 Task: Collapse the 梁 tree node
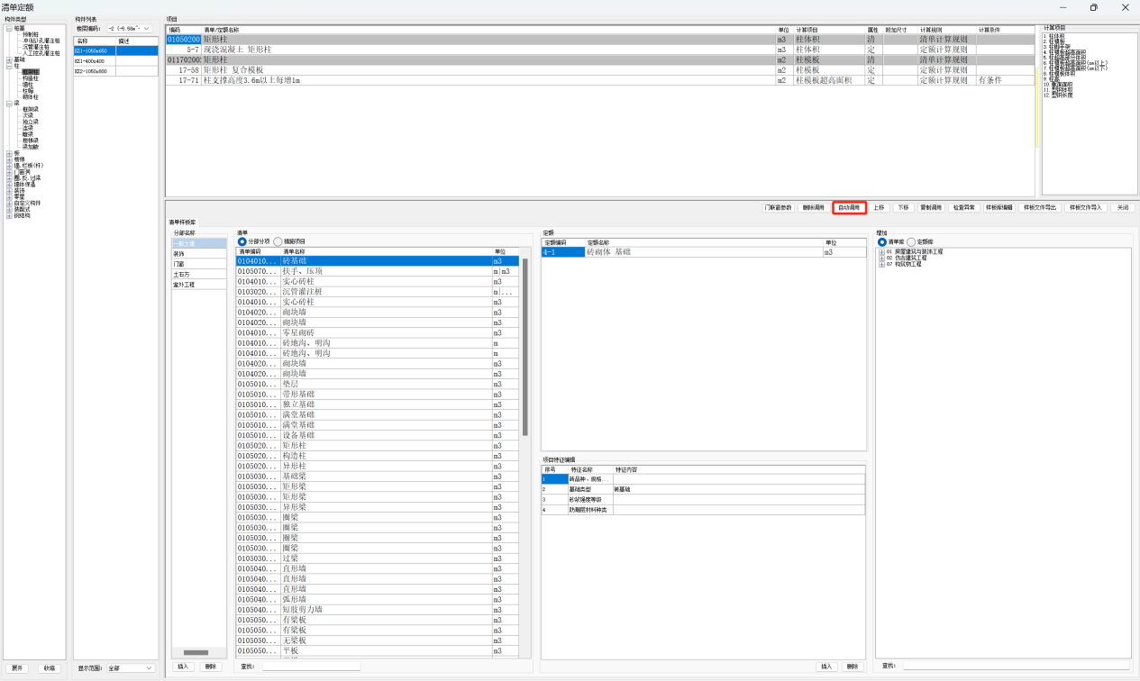point(9,104)
